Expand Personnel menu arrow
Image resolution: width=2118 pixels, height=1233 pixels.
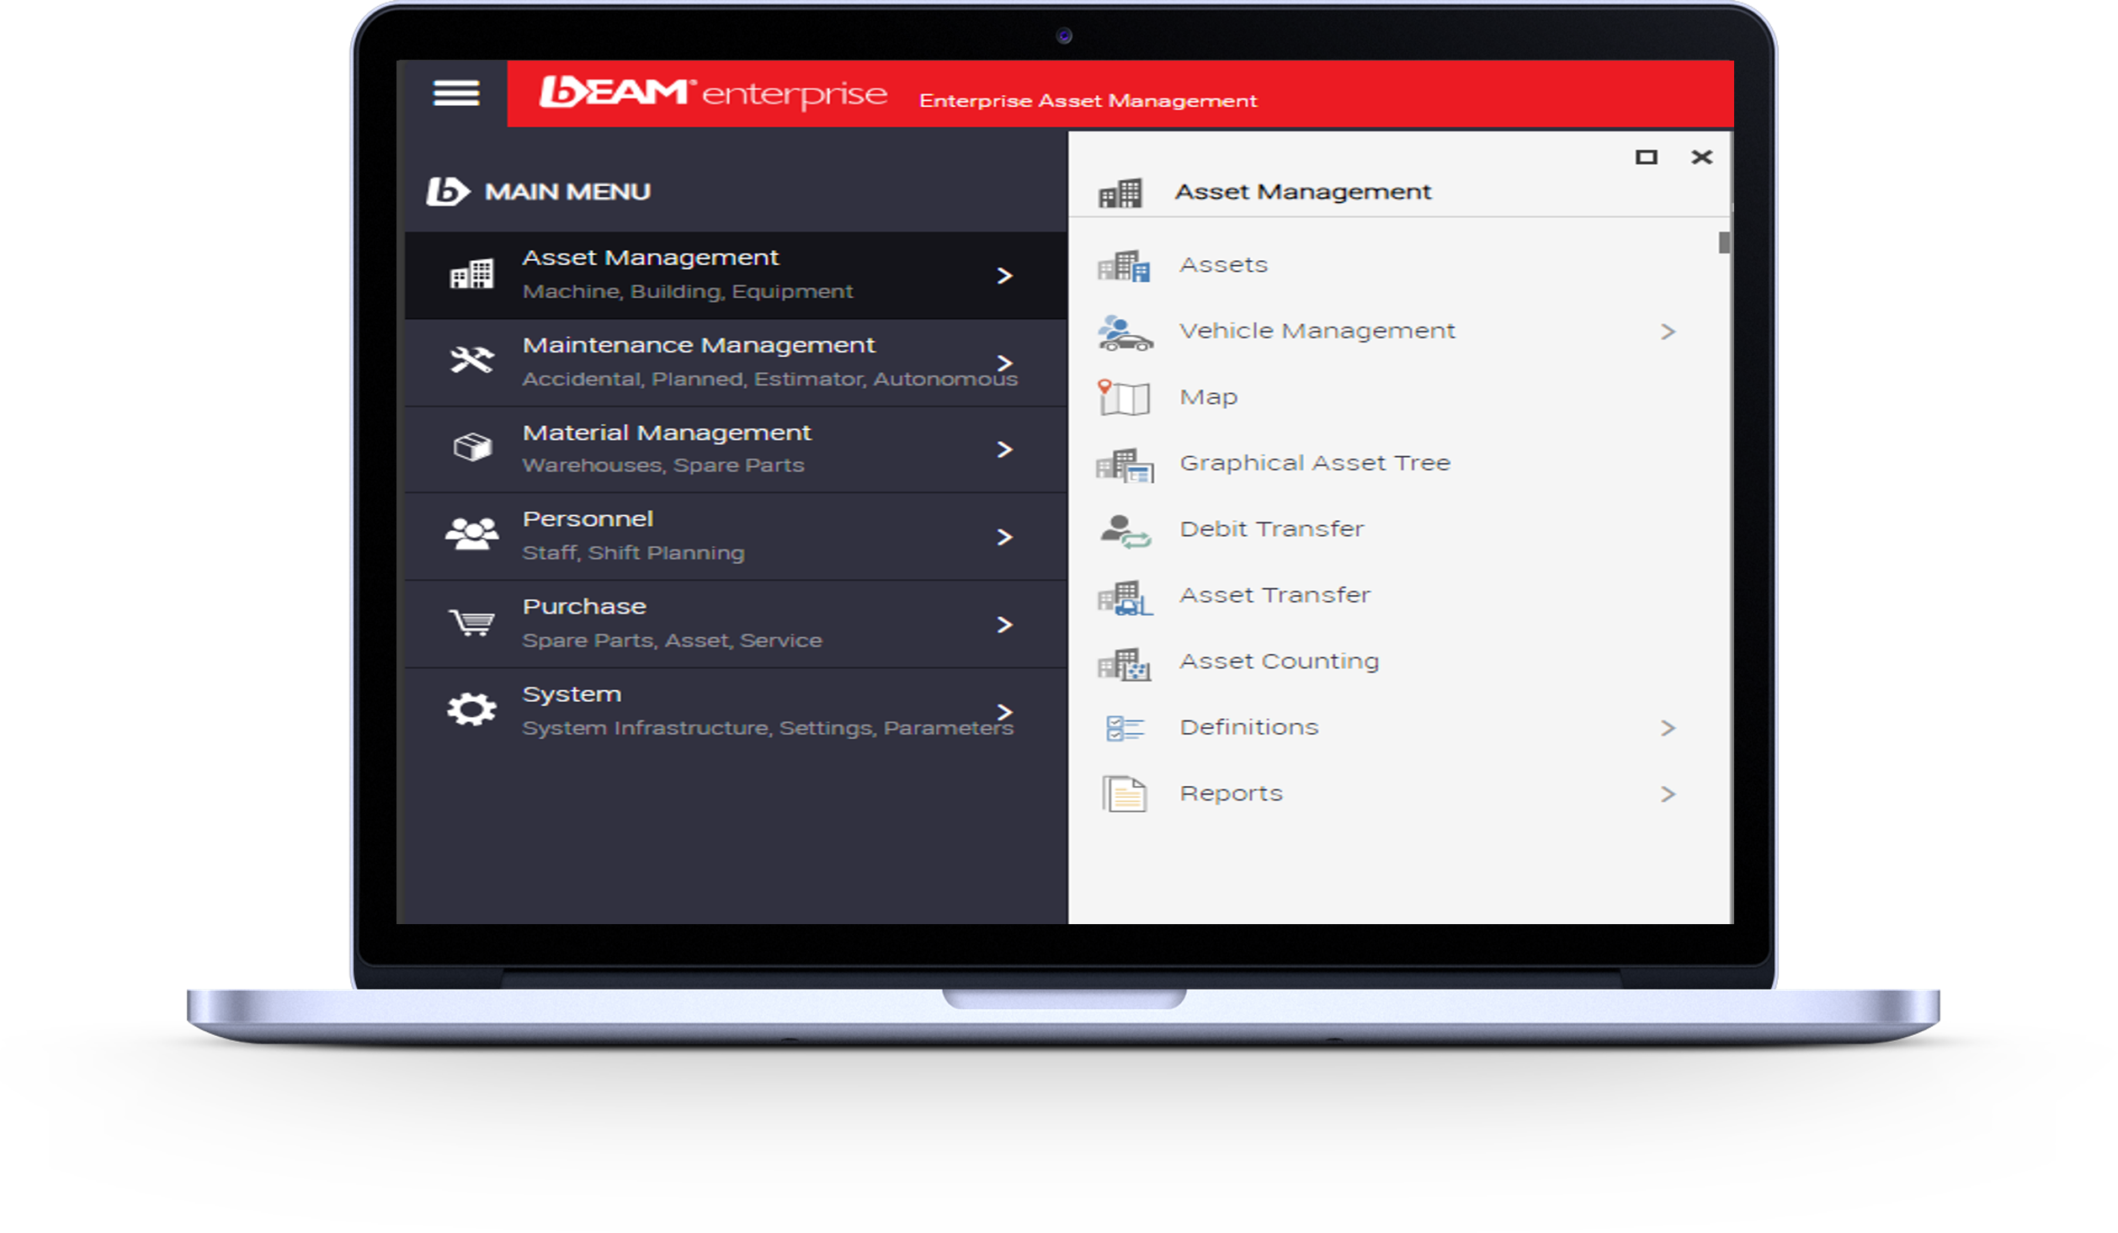(x=1004, y=537)
